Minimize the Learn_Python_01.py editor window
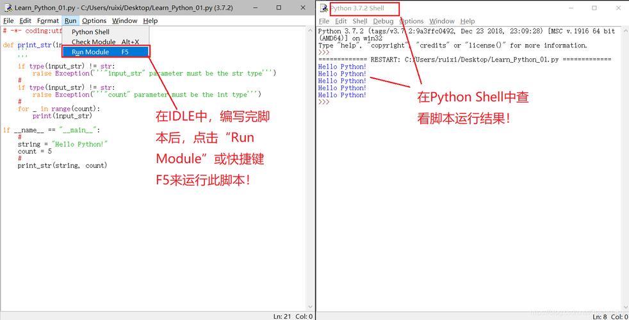Screen dimensions: 629x320 pos(254,8)
